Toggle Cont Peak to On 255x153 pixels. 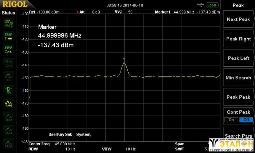pyautogui.click(x=231, y=120)
